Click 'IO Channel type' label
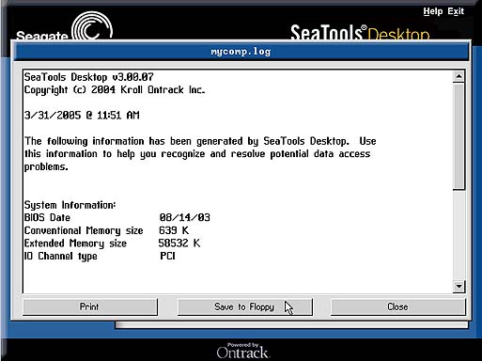Image resolution: width=482 pixels, height=361 pixels. (61, 257)
